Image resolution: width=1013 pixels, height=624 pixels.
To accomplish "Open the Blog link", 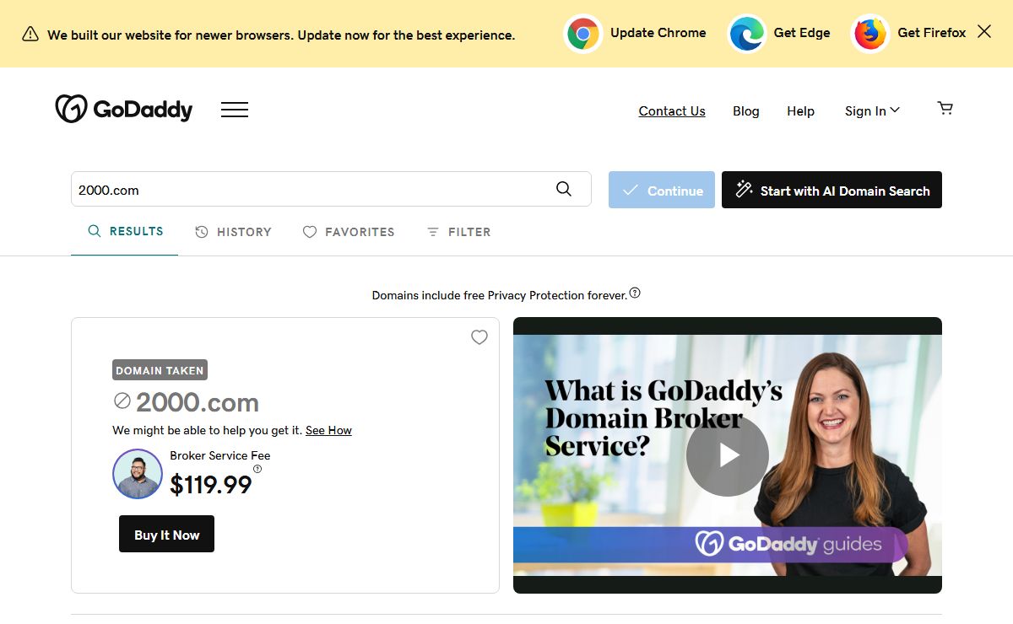I will tap(746, 110).
